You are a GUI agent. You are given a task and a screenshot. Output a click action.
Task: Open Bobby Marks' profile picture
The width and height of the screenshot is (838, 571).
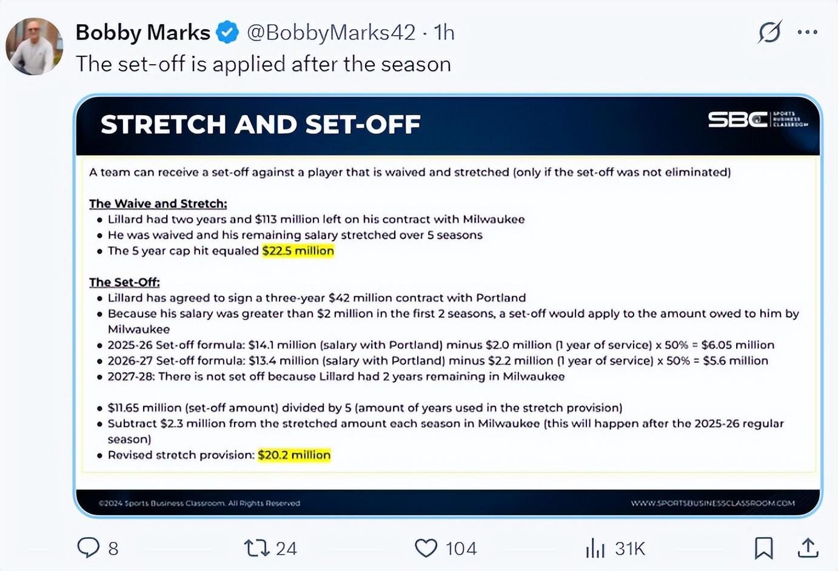(x=34, y=47)
